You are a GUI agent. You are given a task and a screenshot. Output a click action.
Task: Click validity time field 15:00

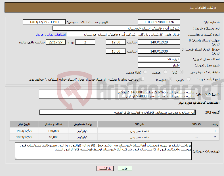116,51
